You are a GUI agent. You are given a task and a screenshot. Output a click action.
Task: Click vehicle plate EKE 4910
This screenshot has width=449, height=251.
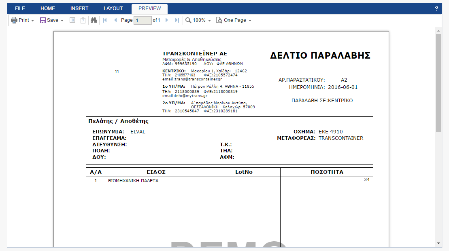[331, 132]
